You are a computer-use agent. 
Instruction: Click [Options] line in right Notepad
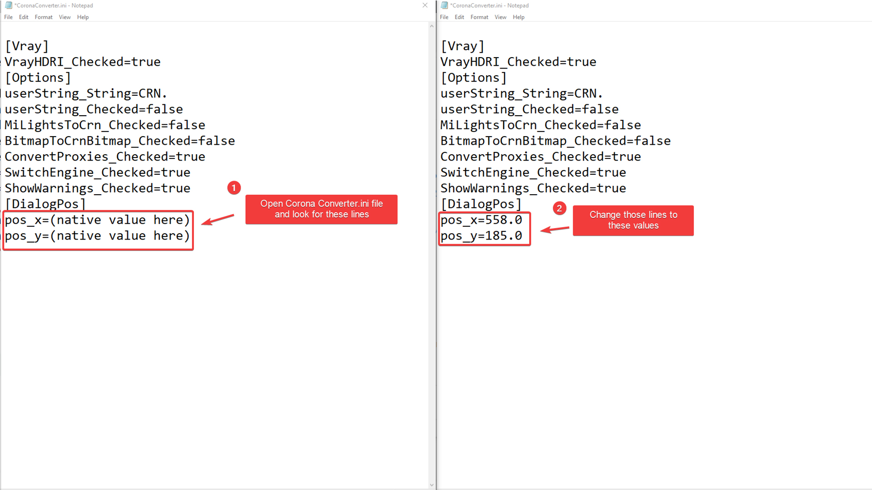(x=474, y=78)
